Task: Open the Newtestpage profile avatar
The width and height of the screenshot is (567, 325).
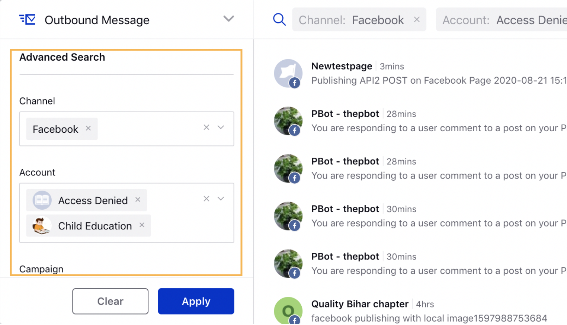Action: (288, 73)
